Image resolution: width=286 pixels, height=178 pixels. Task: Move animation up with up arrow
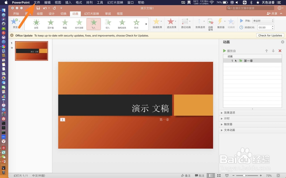click(x=267, y=51)
